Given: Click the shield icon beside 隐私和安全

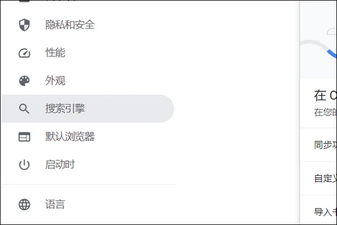Looking at the screenshot, I should pyautogui.click(x=24, y=25).
